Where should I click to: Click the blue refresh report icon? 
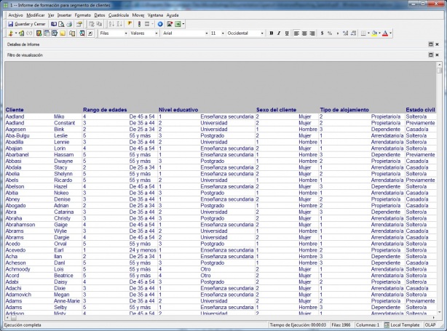pos(159,24)
